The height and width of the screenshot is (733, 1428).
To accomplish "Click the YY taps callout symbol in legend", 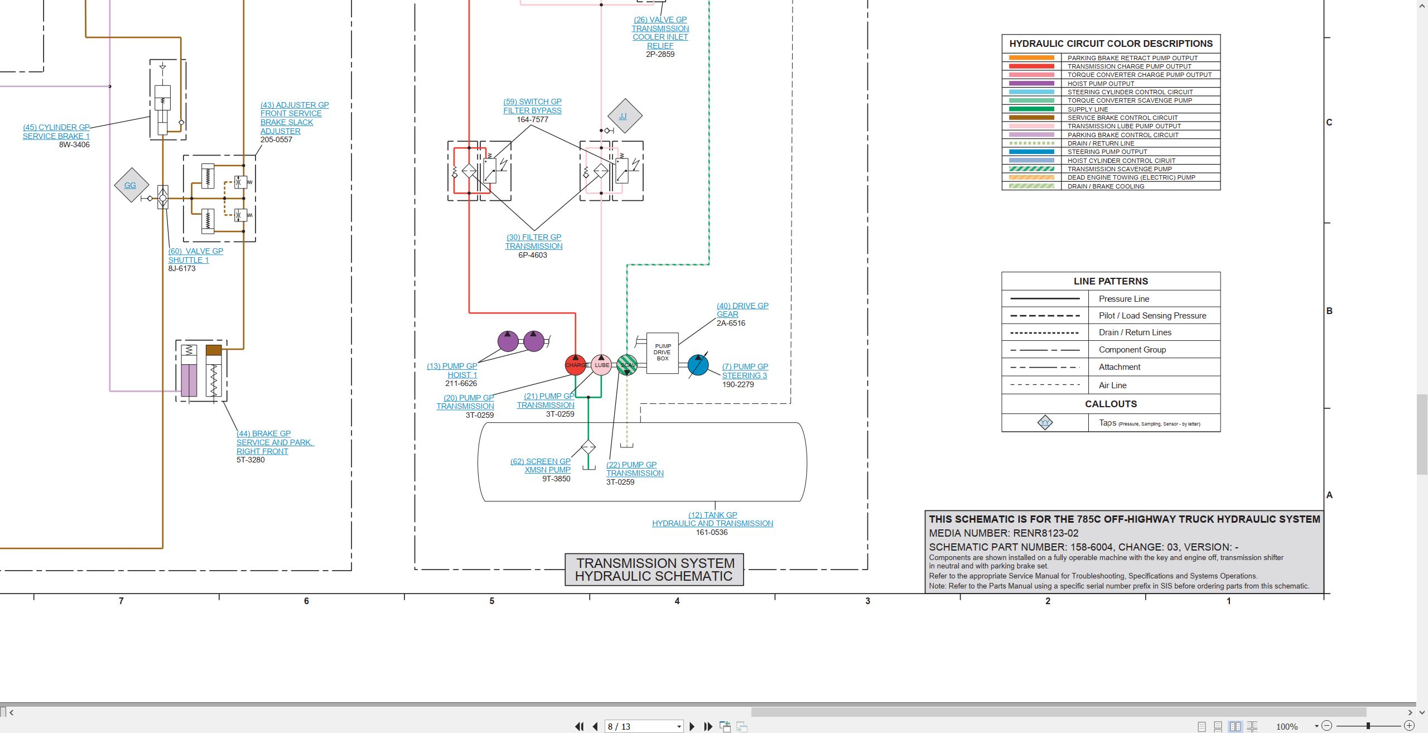I will click(1045, 422).
